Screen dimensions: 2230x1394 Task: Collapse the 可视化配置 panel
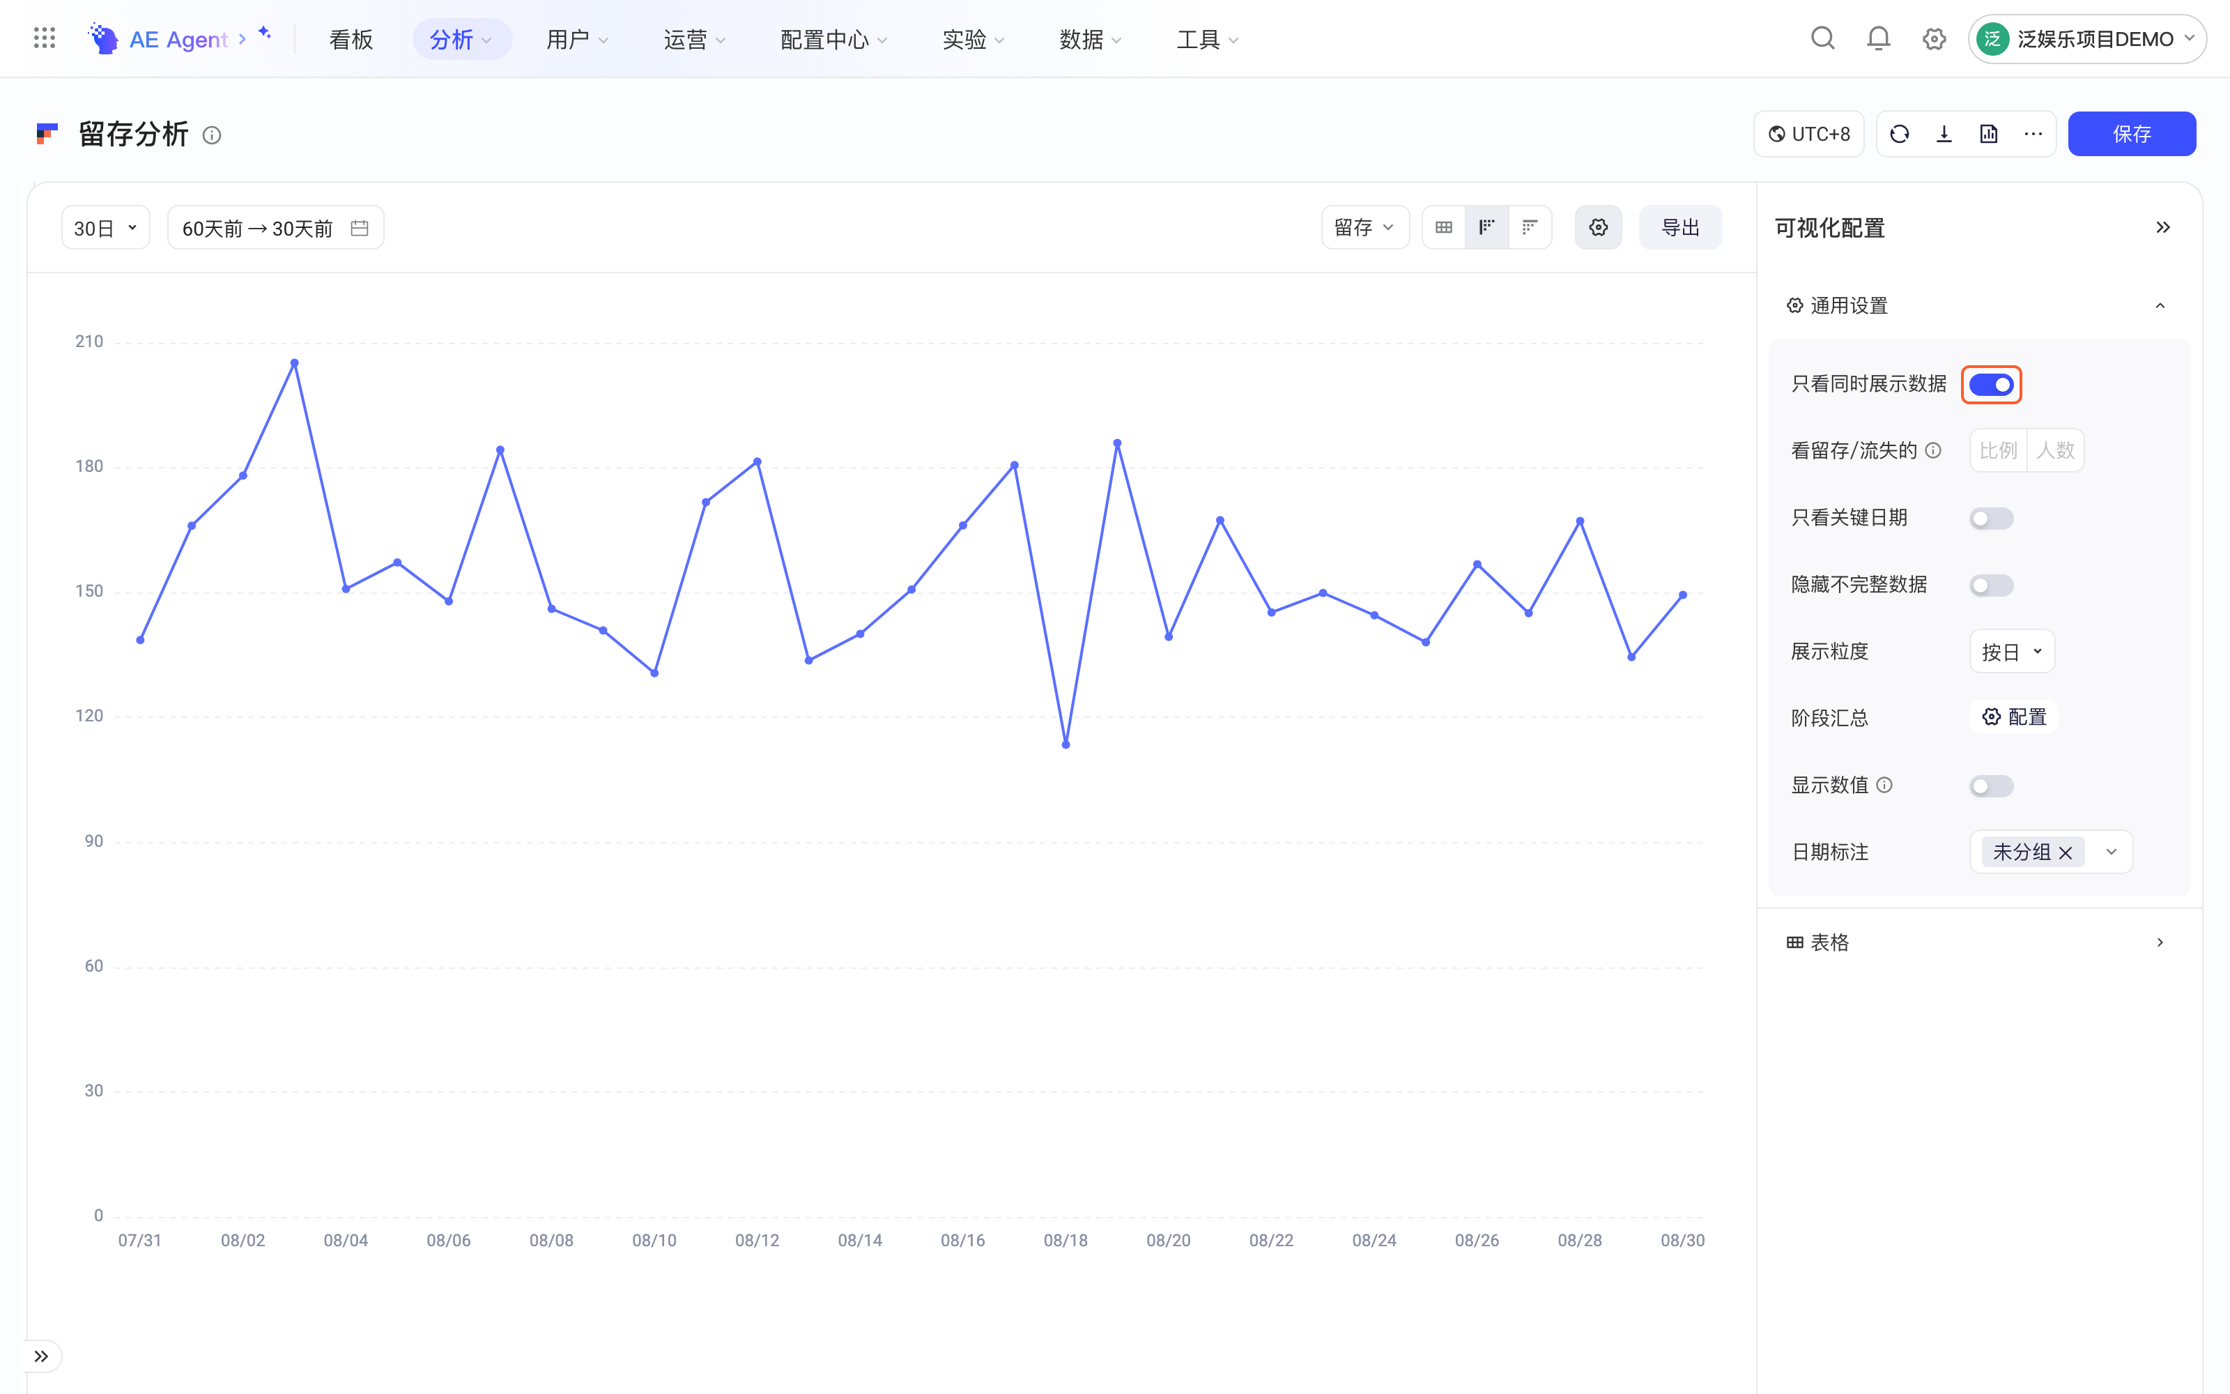click(x=2162, y=228)
